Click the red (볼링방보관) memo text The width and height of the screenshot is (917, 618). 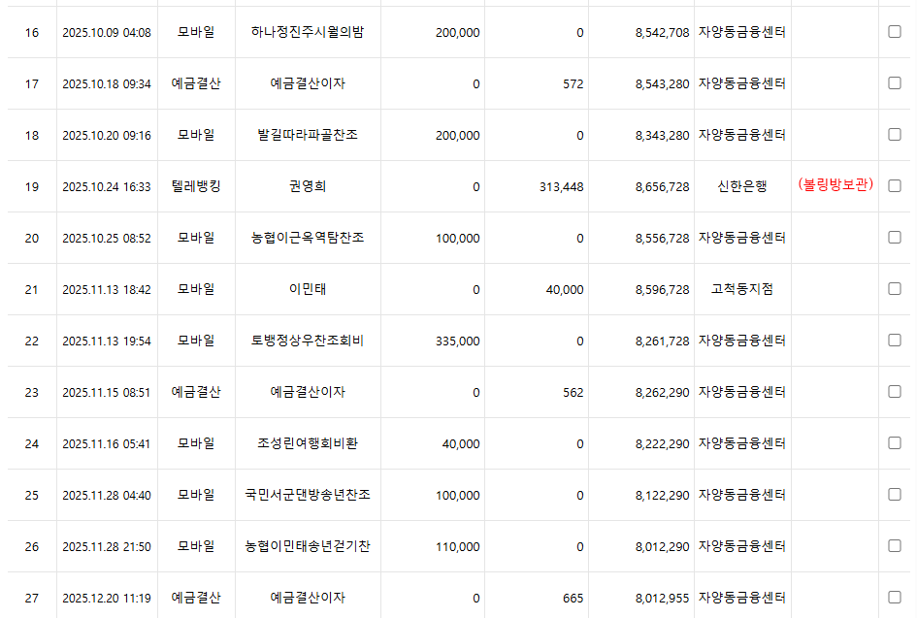(x=835, y=185)
